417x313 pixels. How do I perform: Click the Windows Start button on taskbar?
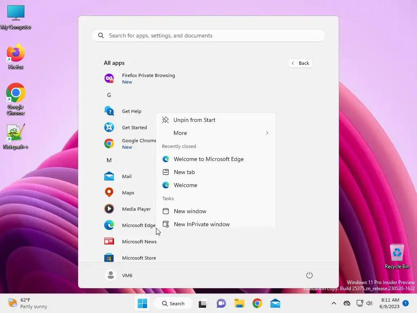142,303
